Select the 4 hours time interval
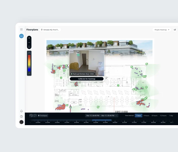 click(146, 116)
